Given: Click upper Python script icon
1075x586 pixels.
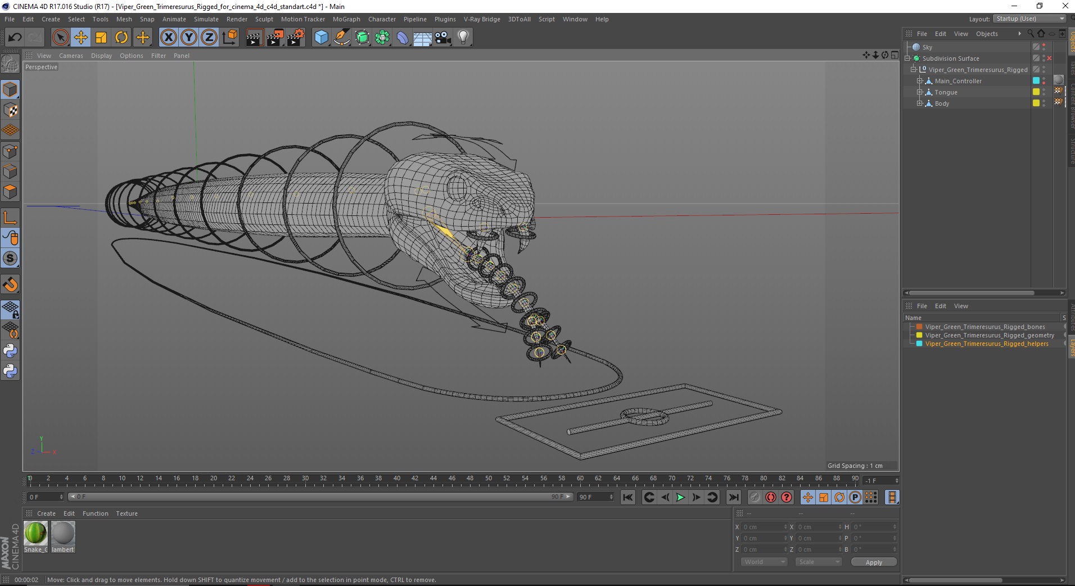Looking at the screenshot, I should tap(10, 351).
